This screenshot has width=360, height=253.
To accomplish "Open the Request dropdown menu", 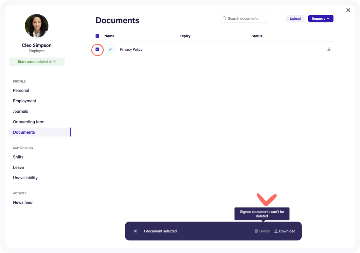I will pyautogui.click(x=320, y=18).
